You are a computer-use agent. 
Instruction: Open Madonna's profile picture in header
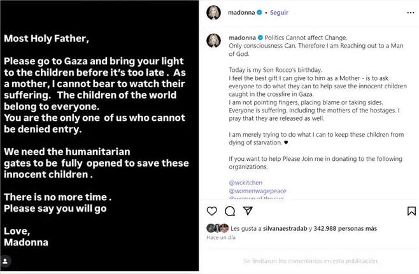coord(213,12)
